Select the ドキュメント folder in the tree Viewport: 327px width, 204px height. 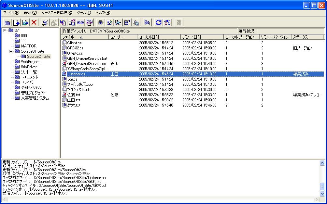(29, 77)
